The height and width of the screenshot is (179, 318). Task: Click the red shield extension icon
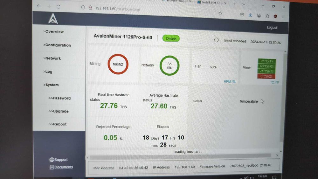point(275,17)
